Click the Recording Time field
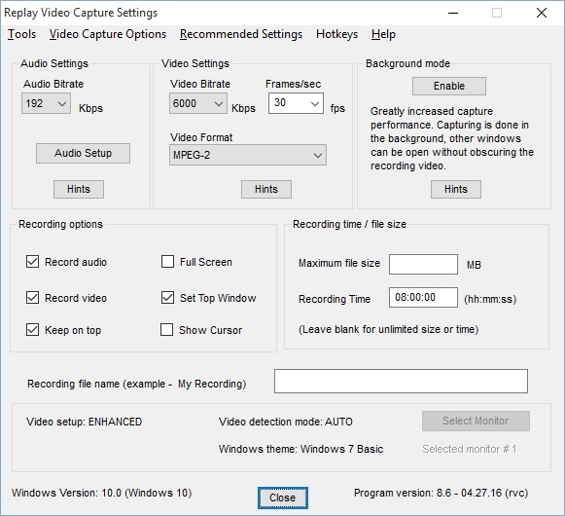 coord(423,297)
